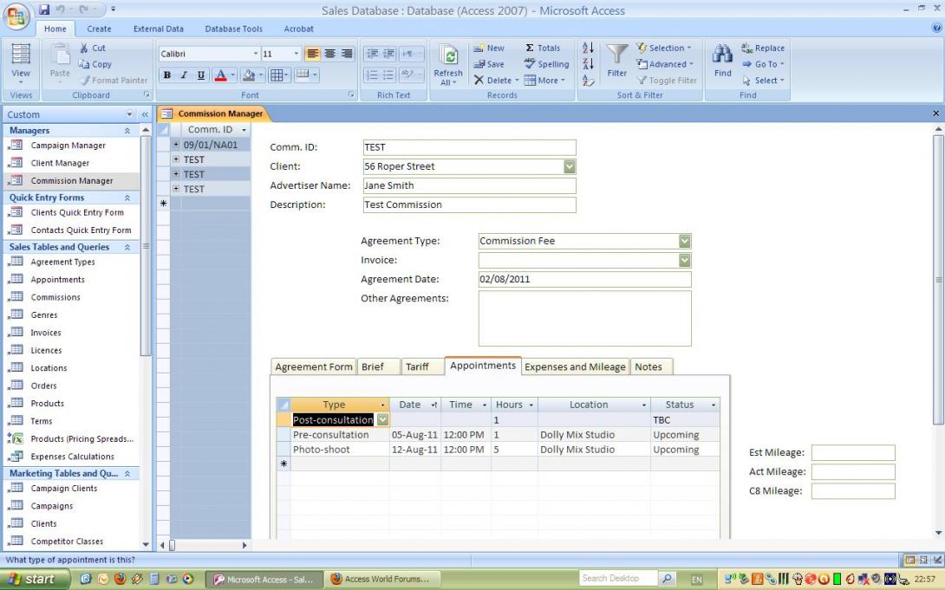Click New record button
Image resolution: width=945 pixels, height=590 pixels.
(489, 48)
